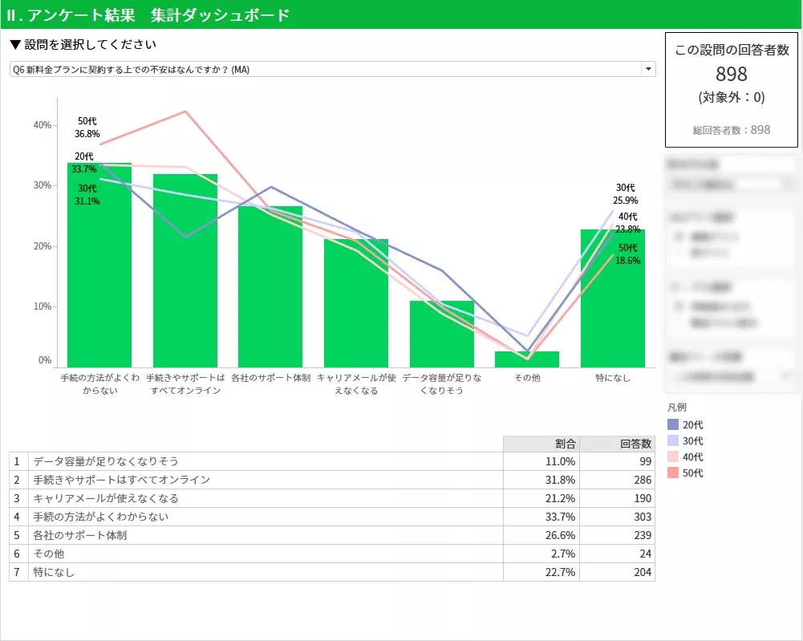The height and width of the screenshot is (641, 803).
Task: Select the キャリアメールが使えなくなる bar
Action: pos(356,305)
